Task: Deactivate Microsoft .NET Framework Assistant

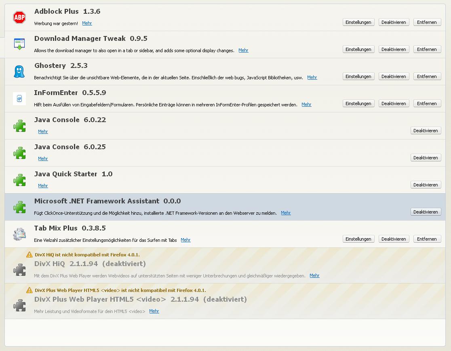Action: (x=426, y=212)
